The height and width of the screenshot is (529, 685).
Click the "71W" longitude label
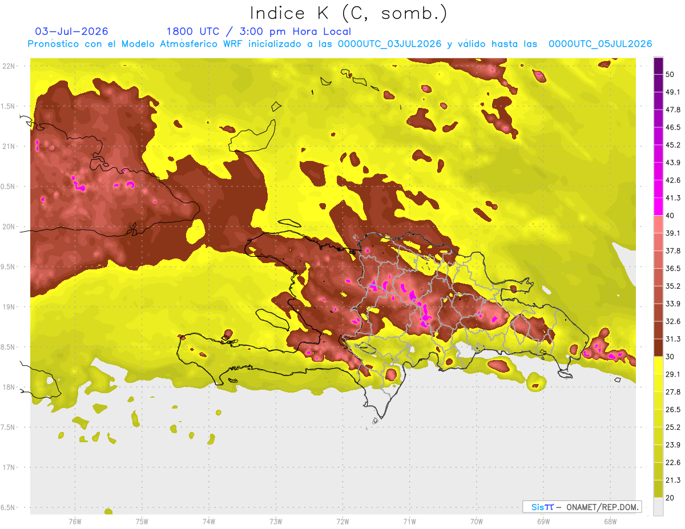pyautogui.click(x=409, y=522)
